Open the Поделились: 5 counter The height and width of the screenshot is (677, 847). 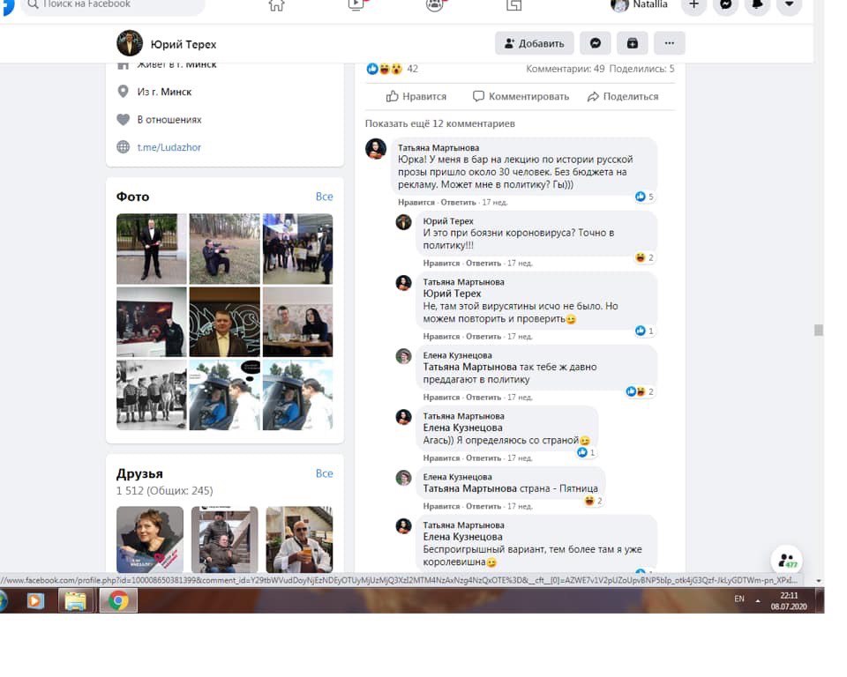641,69
